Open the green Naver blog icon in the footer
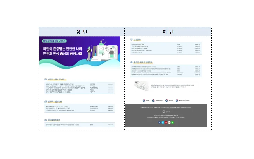The image size is (254, 159). point(172,123)
